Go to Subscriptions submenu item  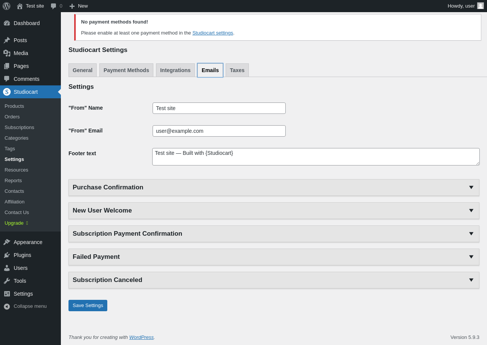tap(19, 128)
